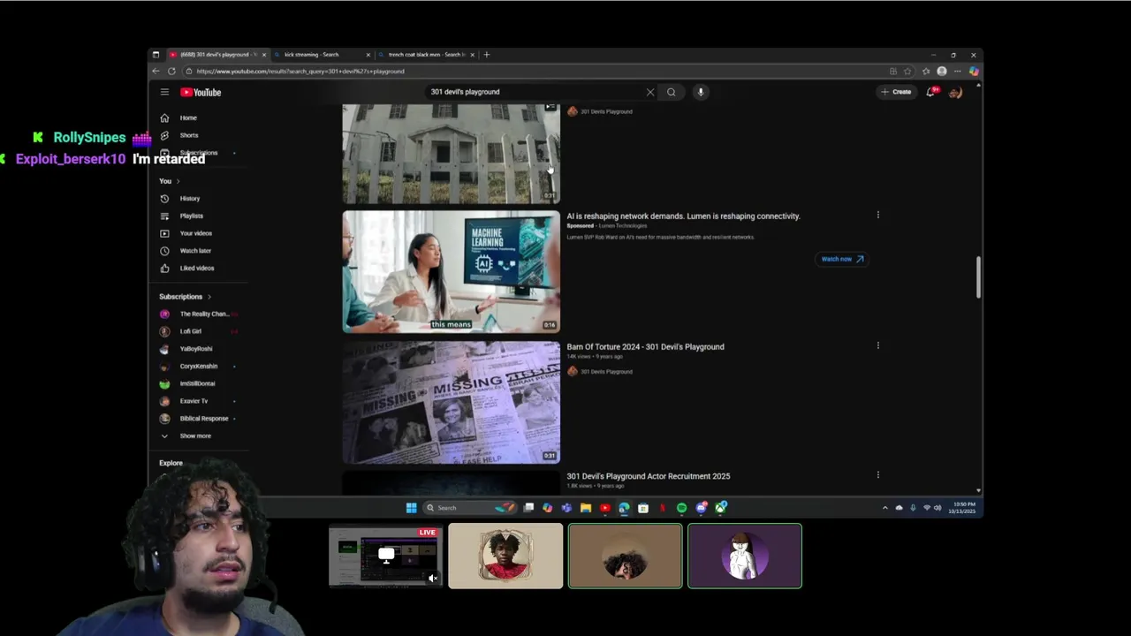The height and width of the screenshot is (636, 1131).
Task: Click the Create button
Action: pyautogui.click(x=896, y=92)
